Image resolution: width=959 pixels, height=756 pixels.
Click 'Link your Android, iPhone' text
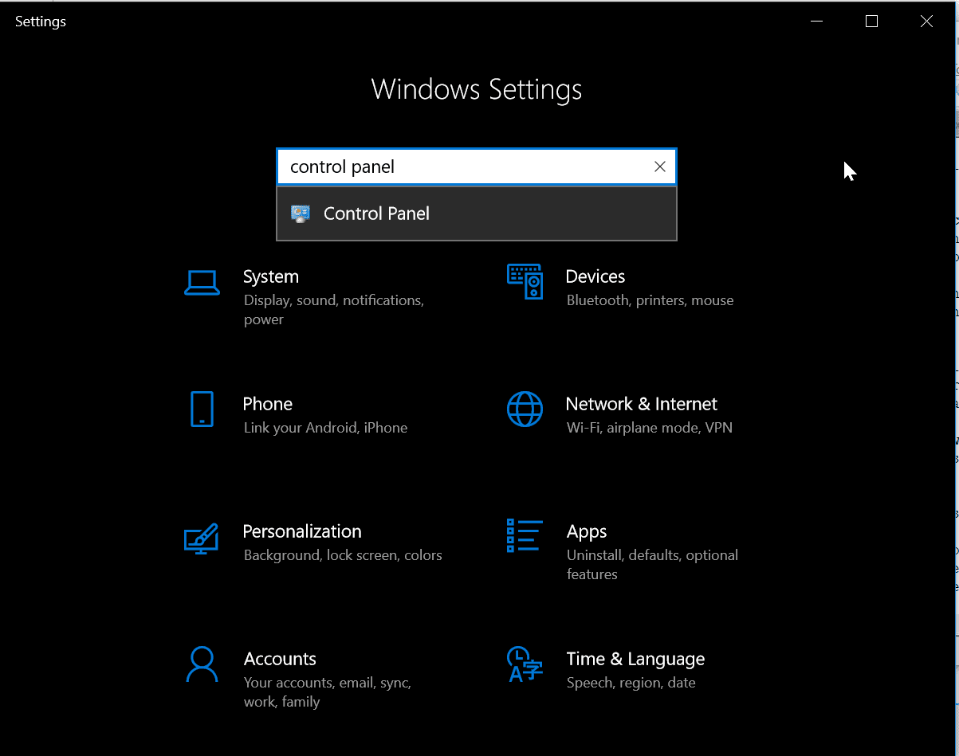click(x=324, y=427)
